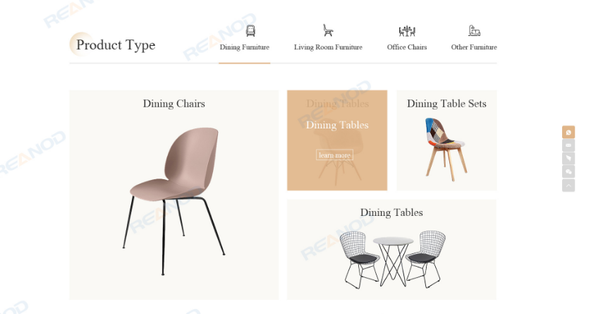Viewport: 591px width, 314px height.
Task: Open WhatsApp chat from side floating bar
Action: coord(568,133)
